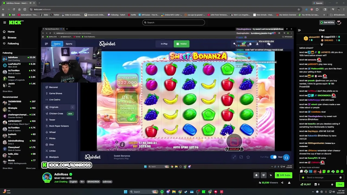Click the green Wallet button in Rainbet
Viewport: 347px width, 195px height.
pos(181,44)
